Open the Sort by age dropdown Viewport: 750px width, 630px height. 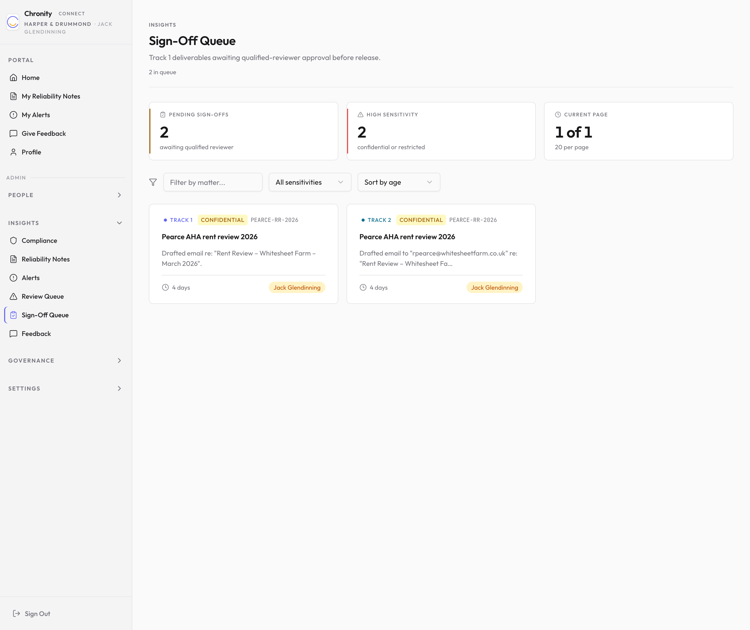[399, 182]
